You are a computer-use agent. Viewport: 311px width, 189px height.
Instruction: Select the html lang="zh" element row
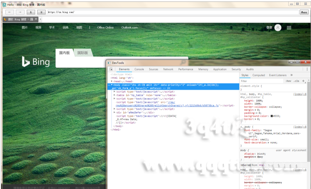click(122, 78)
